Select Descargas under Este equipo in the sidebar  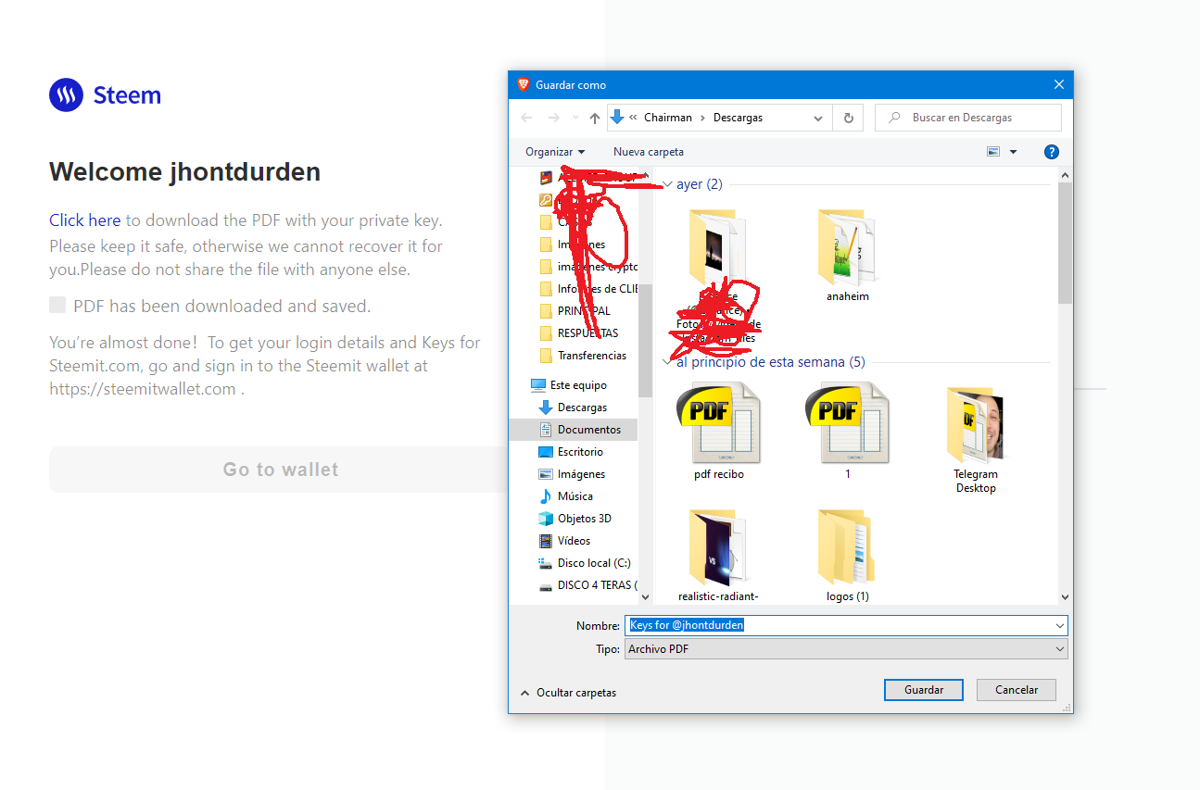pyautogui.click(x=574, y=408)
